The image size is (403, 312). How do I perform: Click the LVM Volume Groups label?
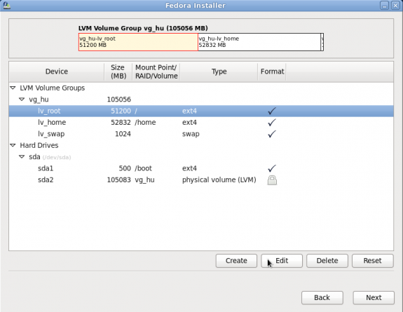coord(52,88)
